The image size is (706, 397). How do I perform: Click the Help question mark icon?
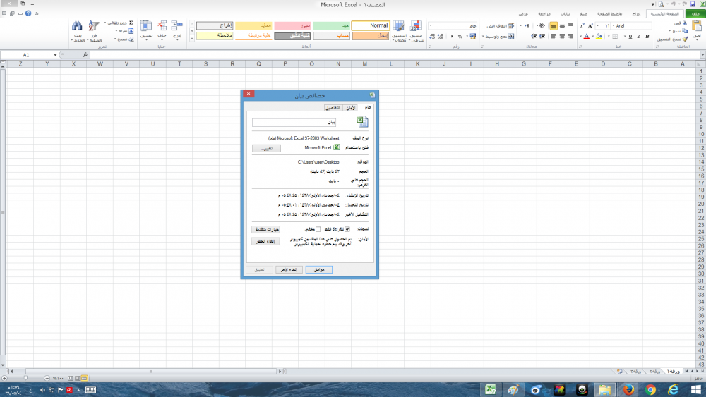click(28, 13)
